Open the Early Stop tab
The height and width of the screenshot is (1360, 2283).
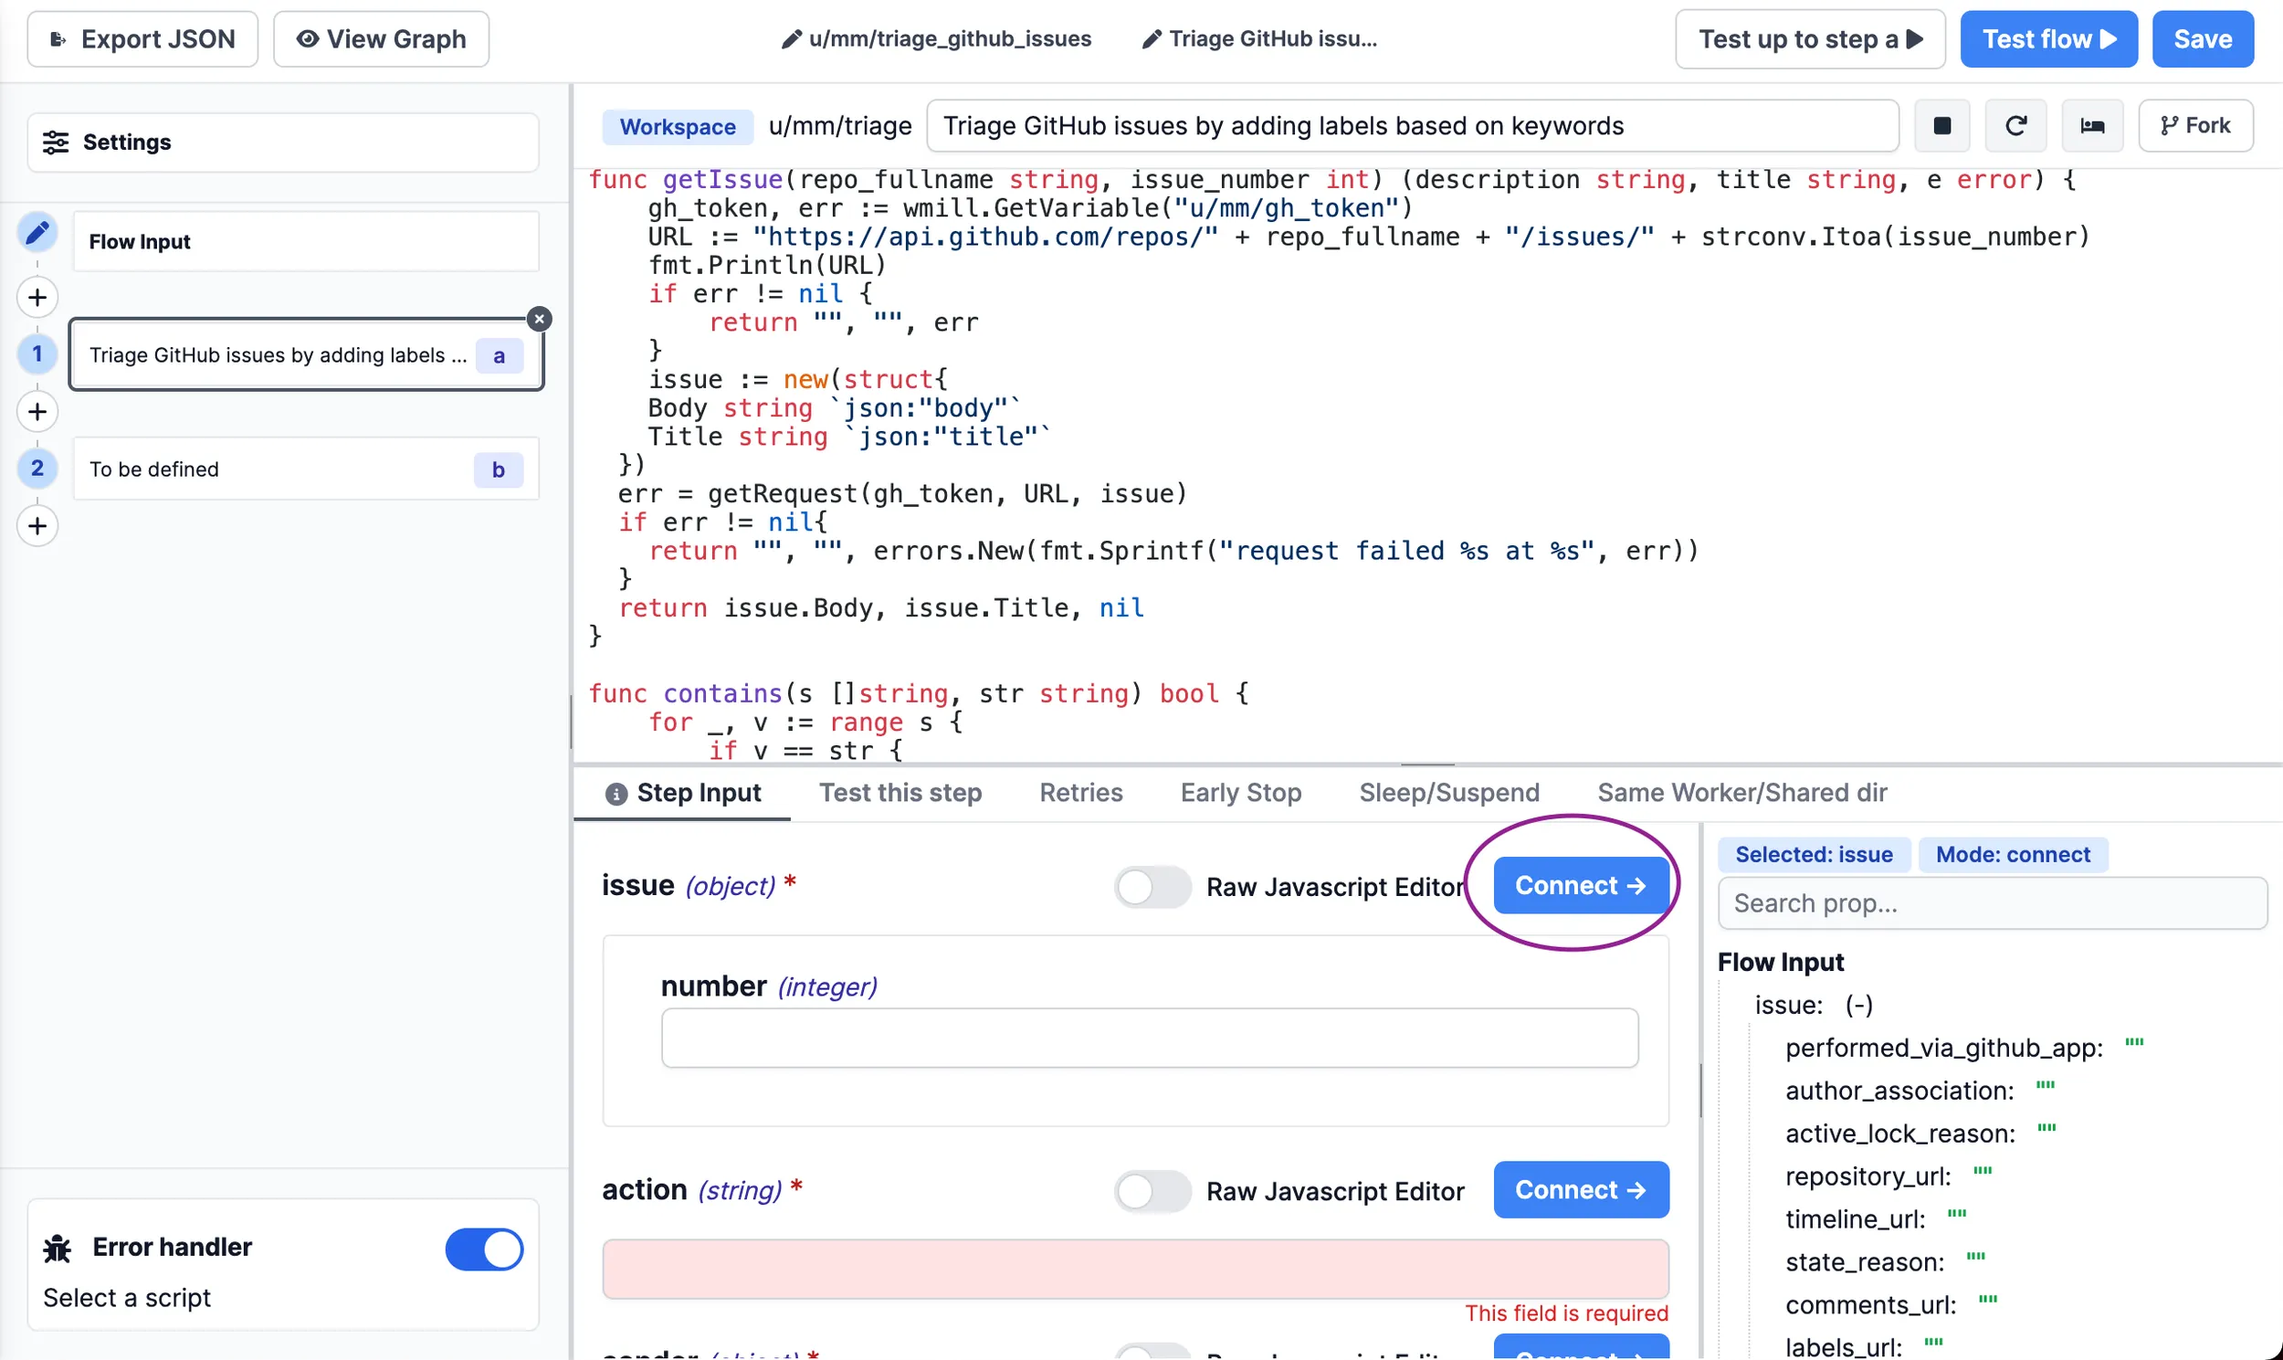(x=1240, y=793)
